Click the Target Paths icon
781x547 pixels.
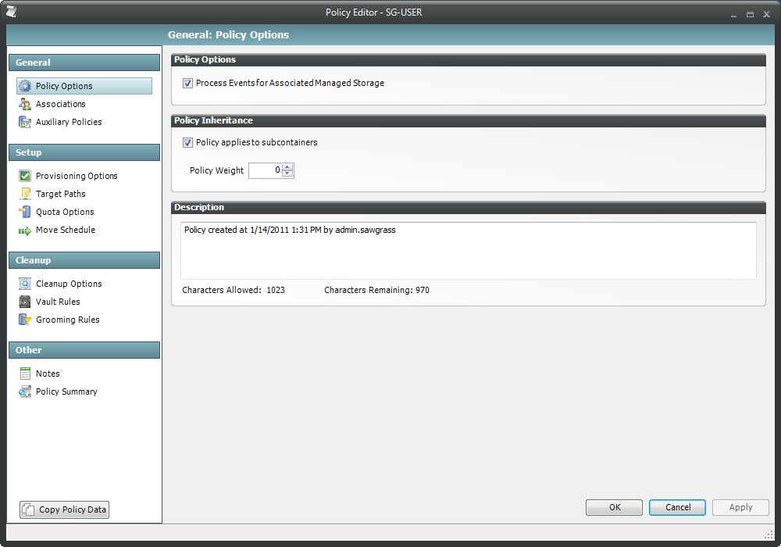[x=25, y=194]
